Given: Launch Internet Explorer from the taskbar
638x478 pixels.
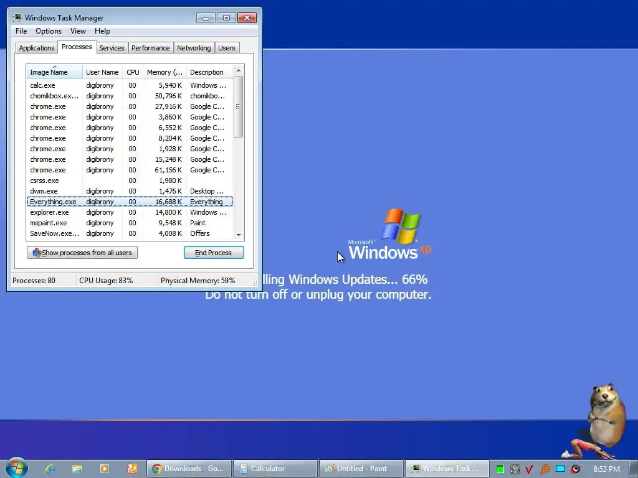Looking at the screenshot, I should (x=50, y=469).
